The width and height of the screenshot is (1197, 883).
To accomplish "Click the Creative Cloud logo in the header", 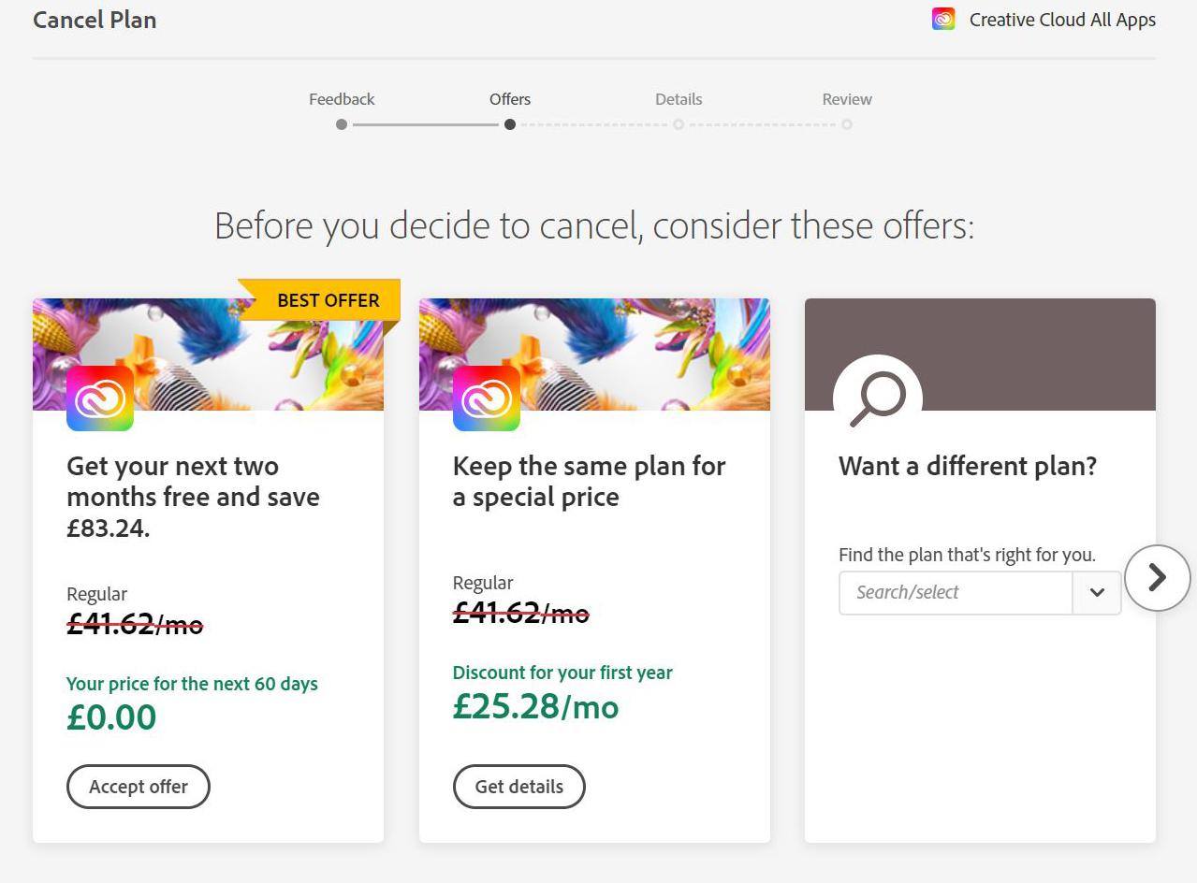I will [x=943, y=20].
